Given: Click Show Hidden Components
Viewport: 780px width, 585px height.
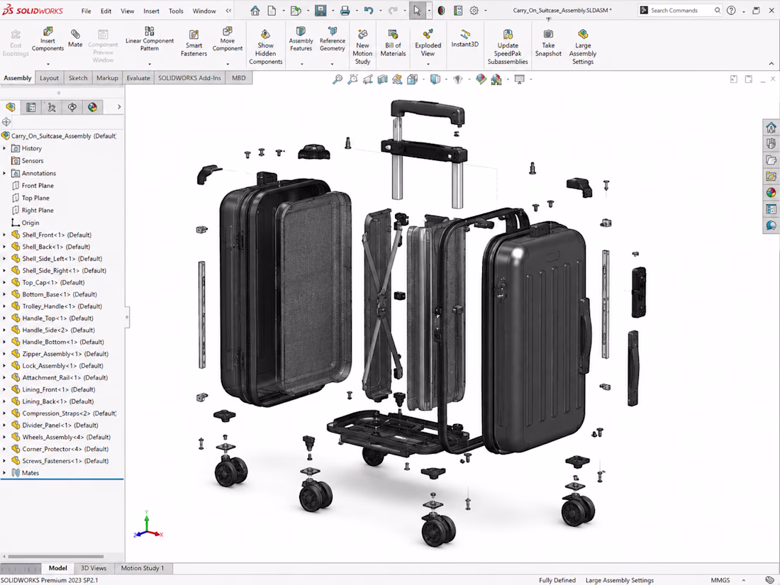Looking at the screenshot, I should tap(266, 47).
